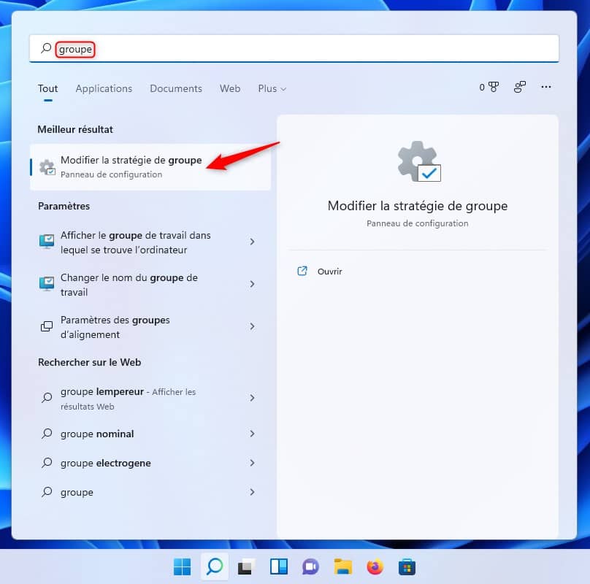Expand arrow for groupe electrogene suggestion
This screenshot has width=590, height=584.
[x=252, y=463]
